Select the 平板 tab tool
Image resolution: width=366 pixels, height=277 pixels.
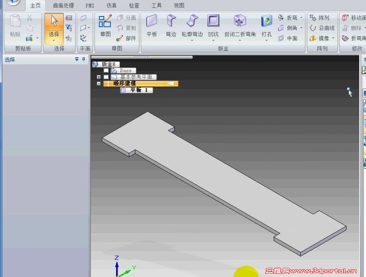[x=152, y=25]
